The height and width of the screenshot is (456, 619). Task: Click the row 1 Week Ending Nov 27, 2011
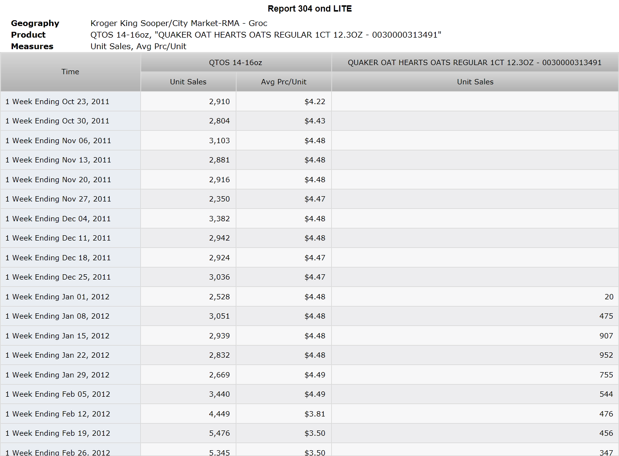point(309,199)
